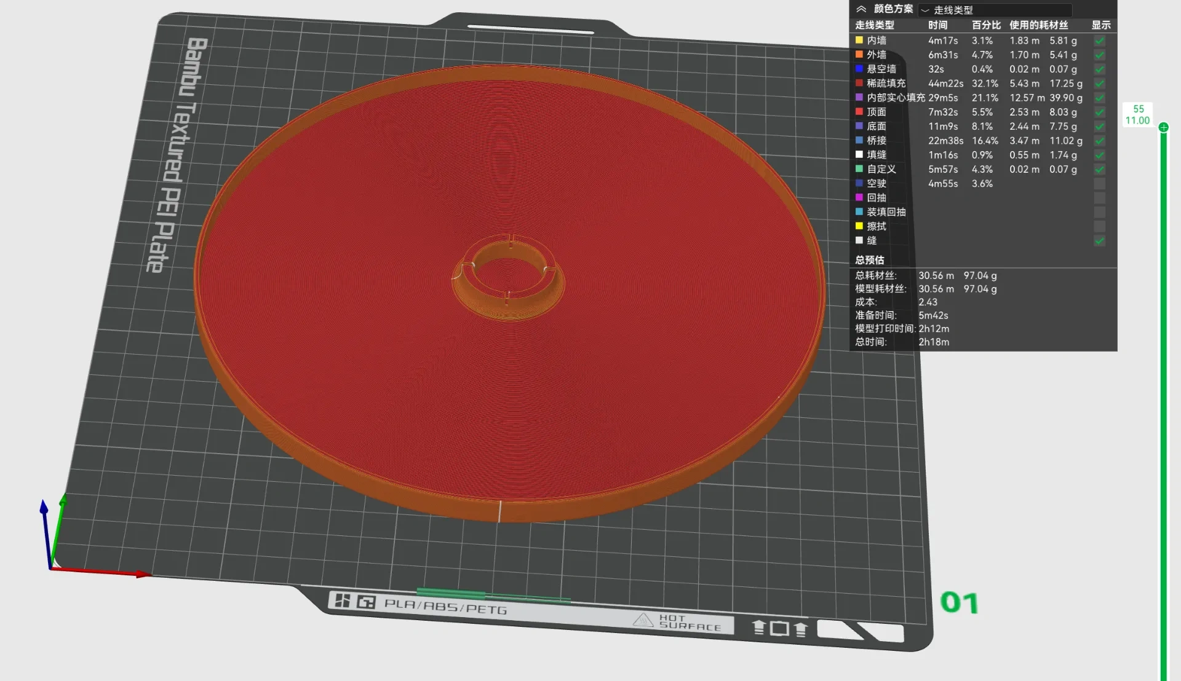
Task: Click the 显示 column header
Action: pyautogui.click(x=1101, y=25)
